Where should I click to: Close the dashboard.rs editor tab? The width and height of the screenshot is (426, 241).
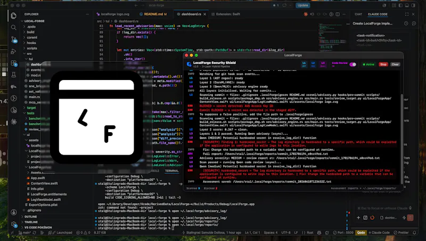(204, 14)
